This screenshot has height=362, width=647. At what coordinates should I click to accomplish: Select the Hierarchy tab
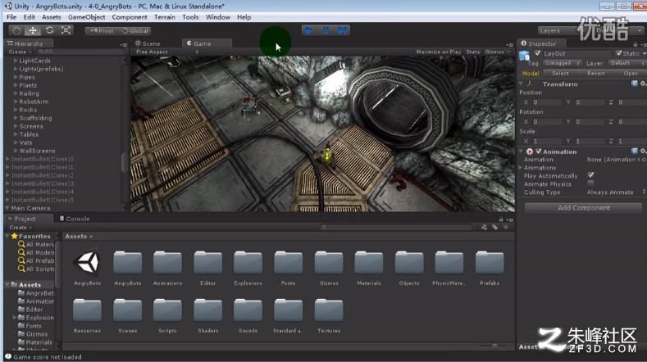tap(28, 43)
